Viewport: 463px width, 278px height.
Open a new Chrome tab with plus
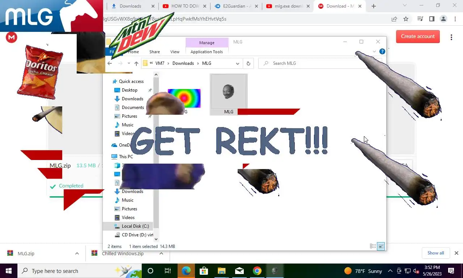374,6
